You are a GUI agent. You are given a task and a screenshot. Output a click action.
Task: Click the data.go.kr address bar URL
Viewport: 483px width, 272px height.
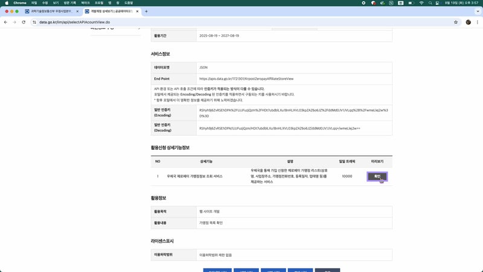click(74, 22)
